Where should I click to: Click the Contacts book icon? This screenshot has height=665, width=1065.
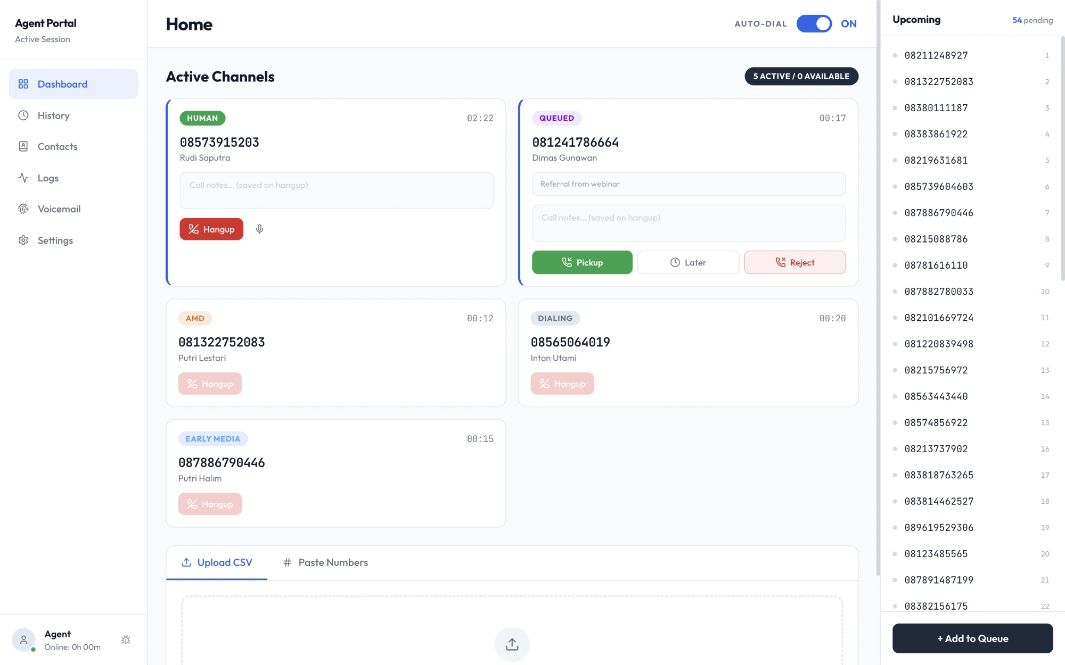pyautogui.click(x=23, y=146)
